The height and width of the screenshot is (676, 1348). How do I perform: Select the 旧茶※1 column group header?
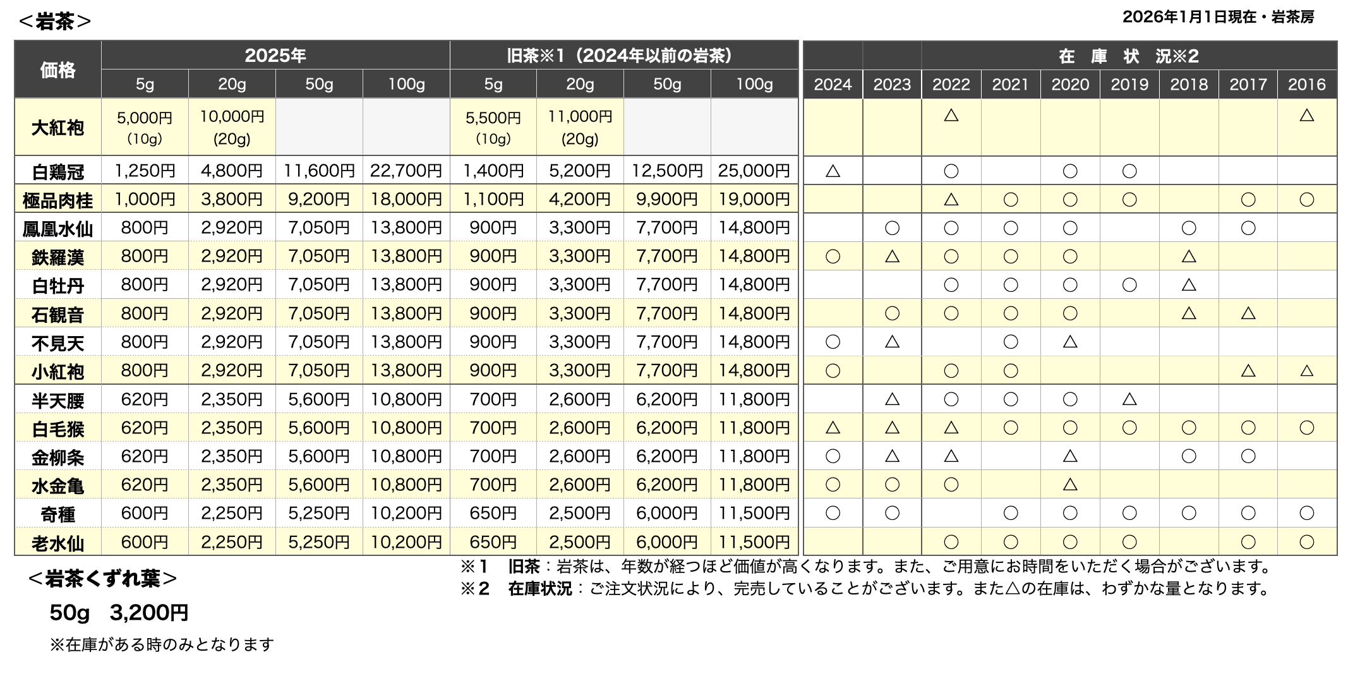pos(623,56)
